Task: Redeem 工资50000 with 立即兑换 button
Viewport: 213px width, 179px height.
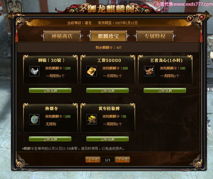Action: (x=108, y=90)
